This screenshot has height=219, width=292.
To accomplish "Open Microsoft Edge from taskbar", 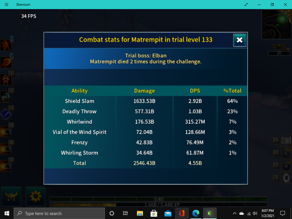I will (196, 214).
